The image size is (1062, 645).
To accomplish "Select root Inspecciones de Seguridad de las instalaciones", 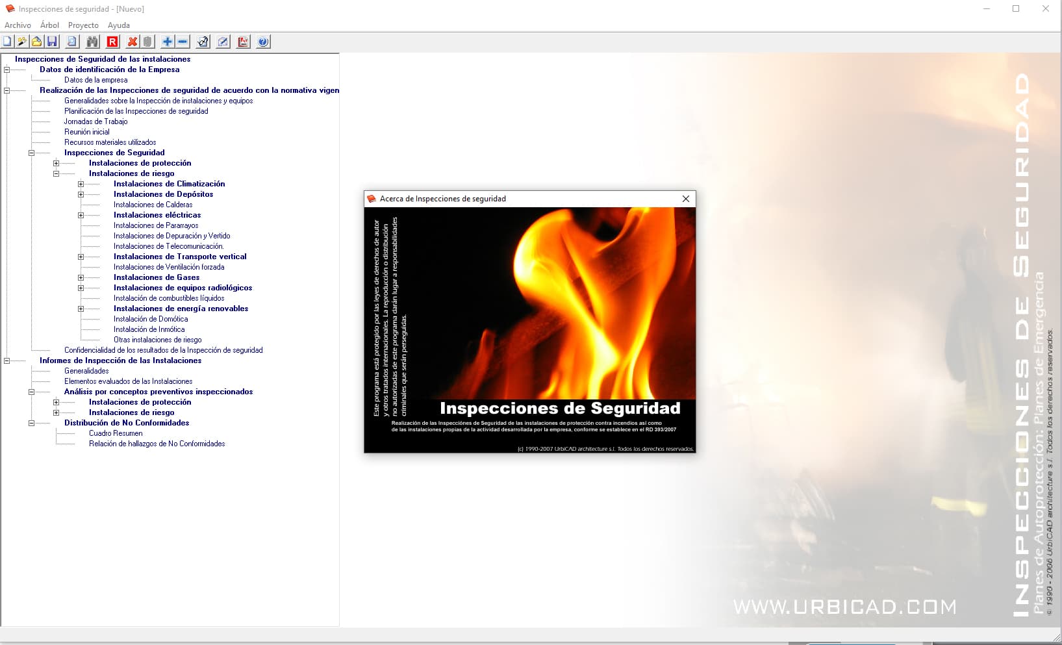I will [x=103, y=59].
